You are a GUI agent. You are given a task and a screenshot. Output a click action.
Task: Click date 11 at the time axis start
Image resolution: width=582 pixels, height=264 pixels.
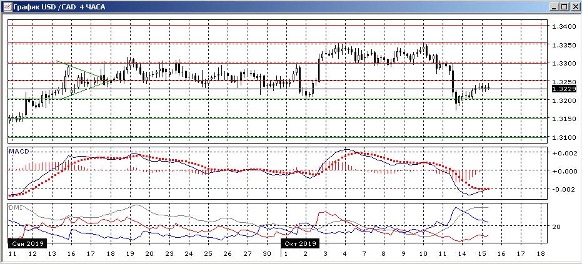[x=12, y=255]
